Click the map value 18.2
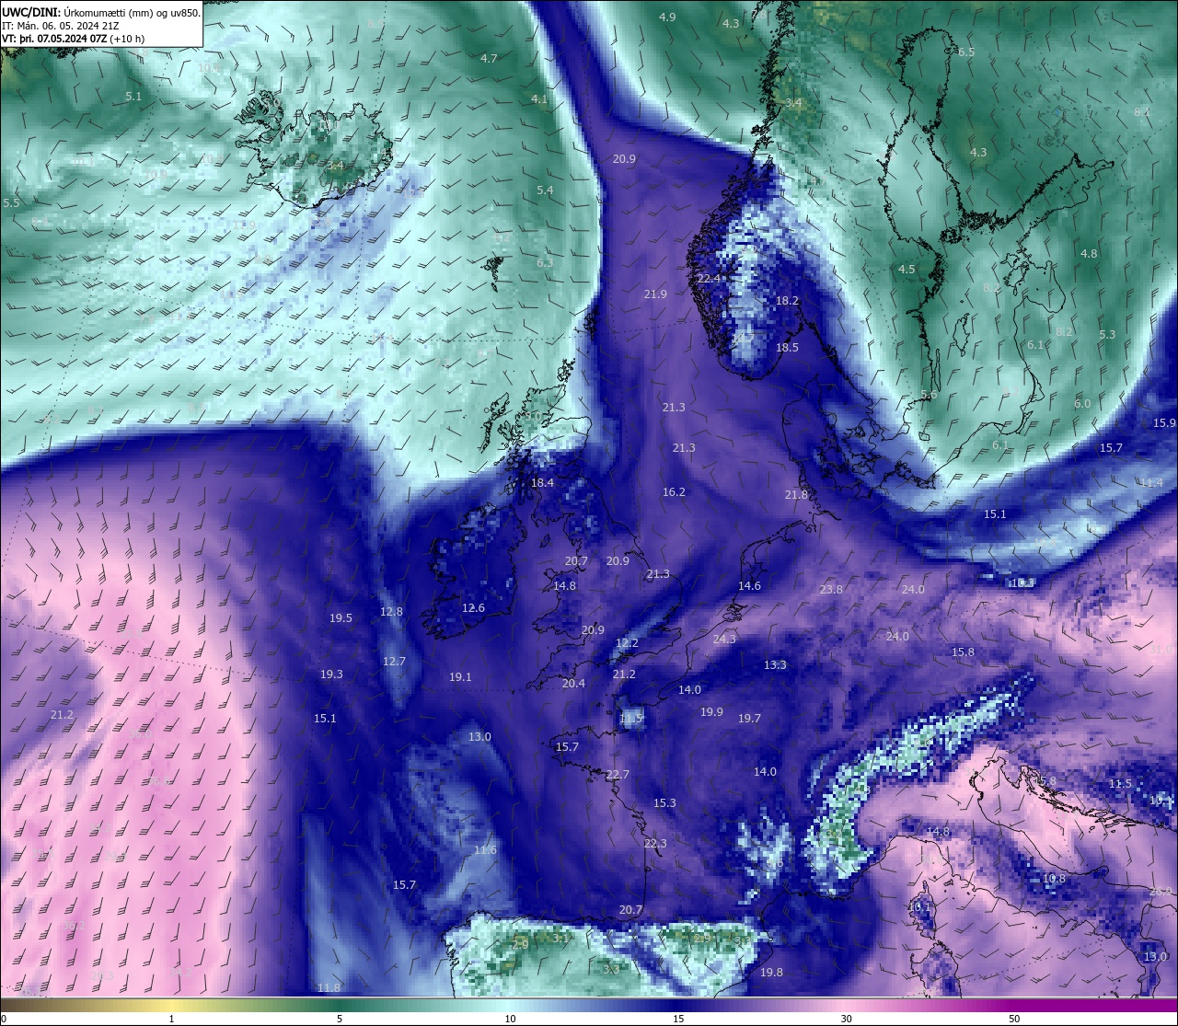The width and height of the screenshot is (1178, 1026). click(x=787, y=301)
